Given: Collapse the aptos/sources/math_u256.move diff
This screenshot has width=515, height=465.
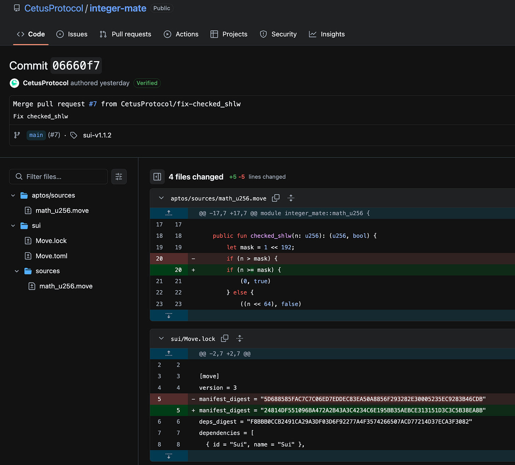Looking at the screenshot, I should pos(161,198).
